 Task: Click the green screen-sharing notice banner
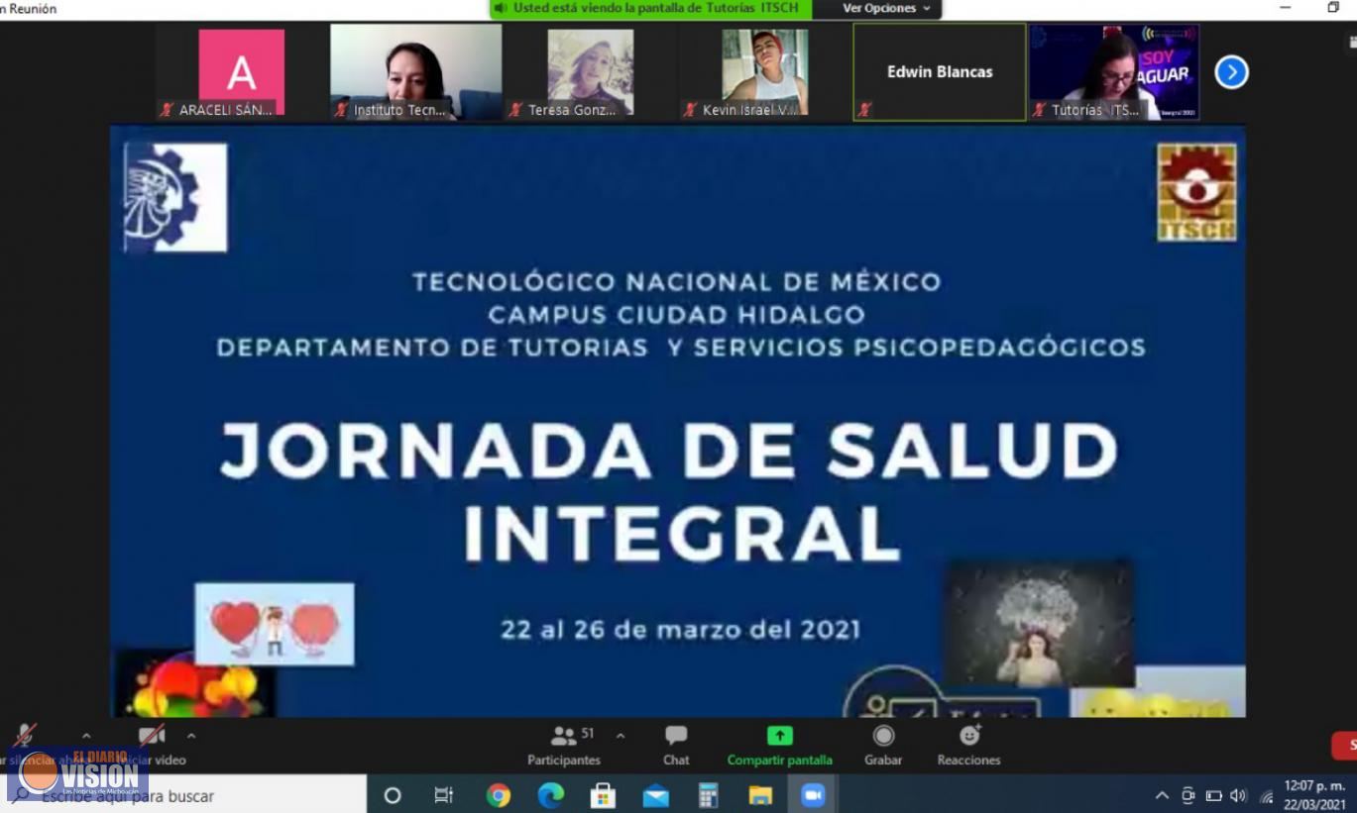[651, 8]
